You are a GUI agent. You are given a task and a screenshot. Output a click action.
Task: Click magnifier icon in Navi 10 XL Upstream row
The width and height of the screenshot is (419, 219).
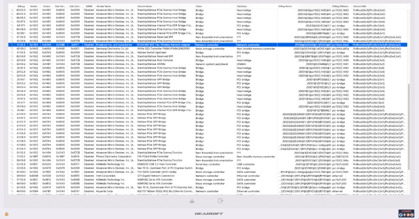[x=12, y=168]
